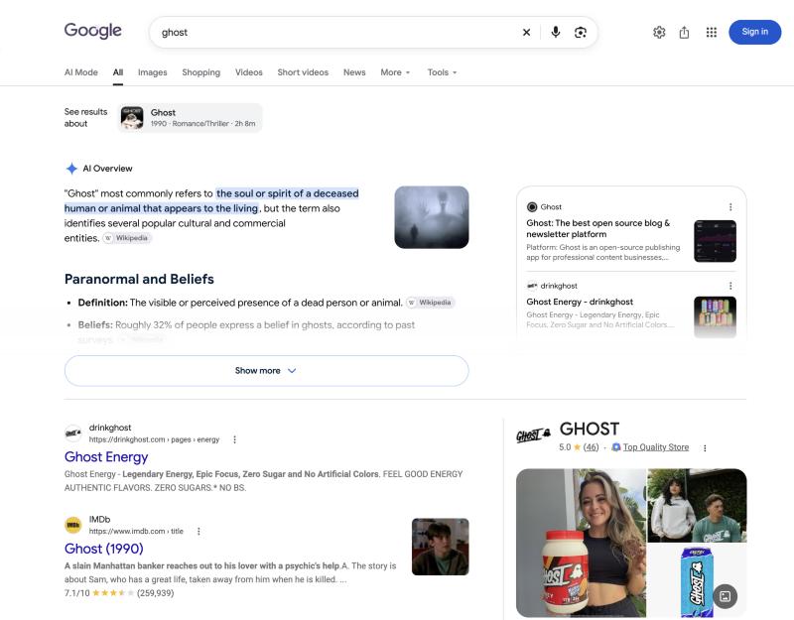Clear the search box with X icon
Screen dimensions: 794x620
point(527,33)
